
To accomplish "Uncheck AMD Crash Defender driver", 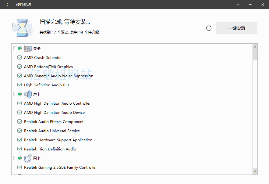I will [x=20, y=57].
